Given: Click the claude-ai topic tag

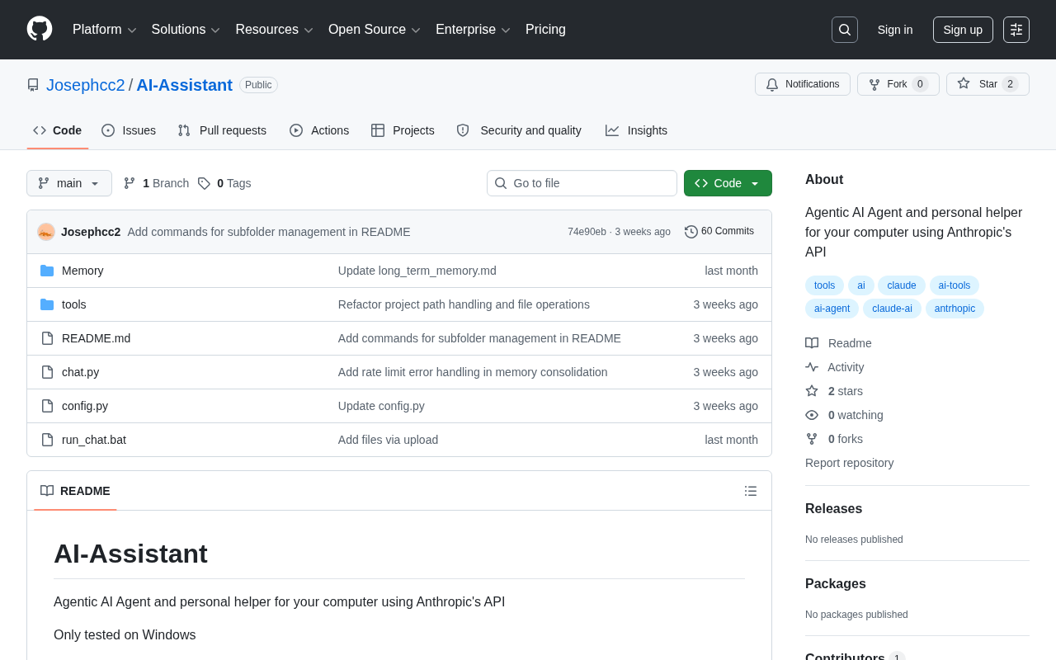Looking at the screenshot, I should coord(893,309).
